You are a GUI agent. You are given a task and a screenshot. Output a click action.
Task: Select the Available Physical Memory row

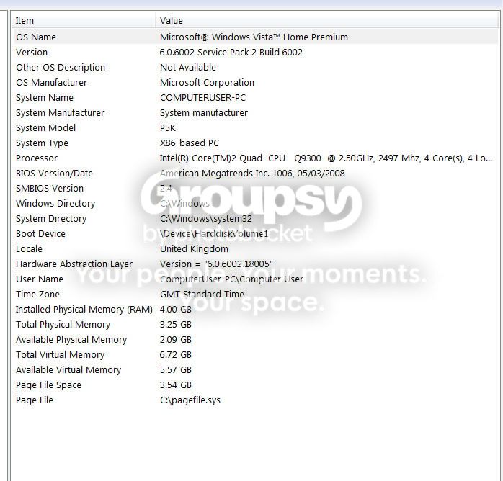coord(255,339)
